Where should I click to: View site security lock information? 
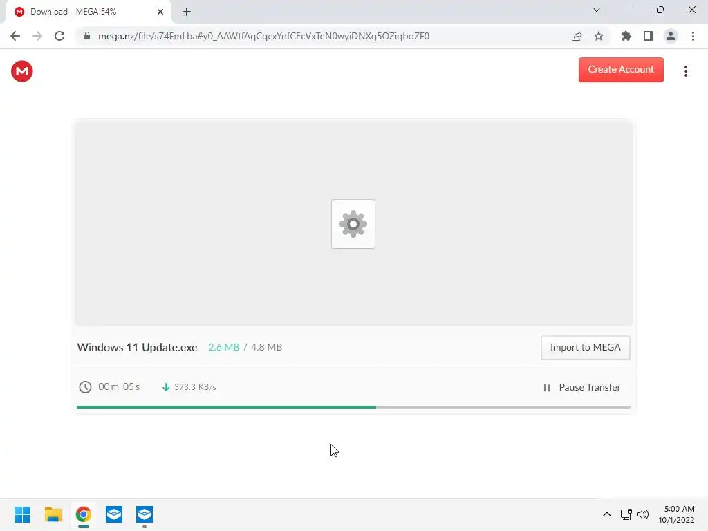coord(87,36)
